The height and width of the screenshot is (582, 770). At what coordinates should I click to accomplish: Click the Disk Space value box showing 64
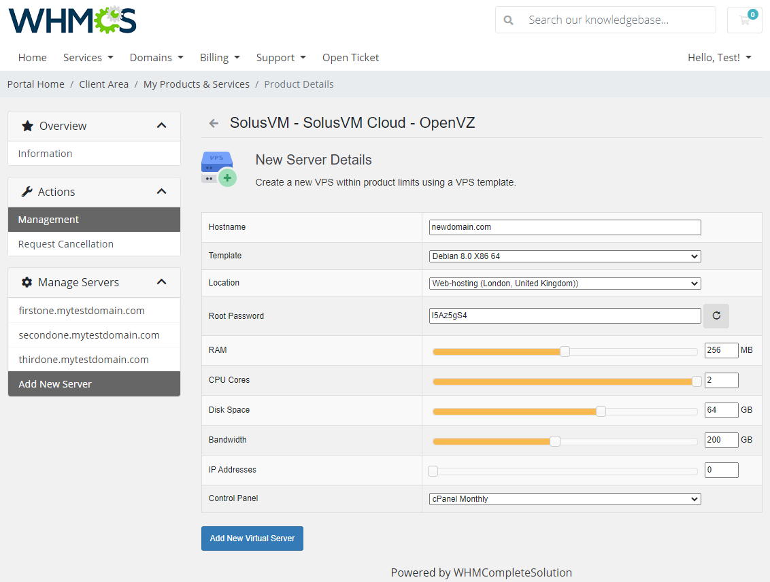721,410
